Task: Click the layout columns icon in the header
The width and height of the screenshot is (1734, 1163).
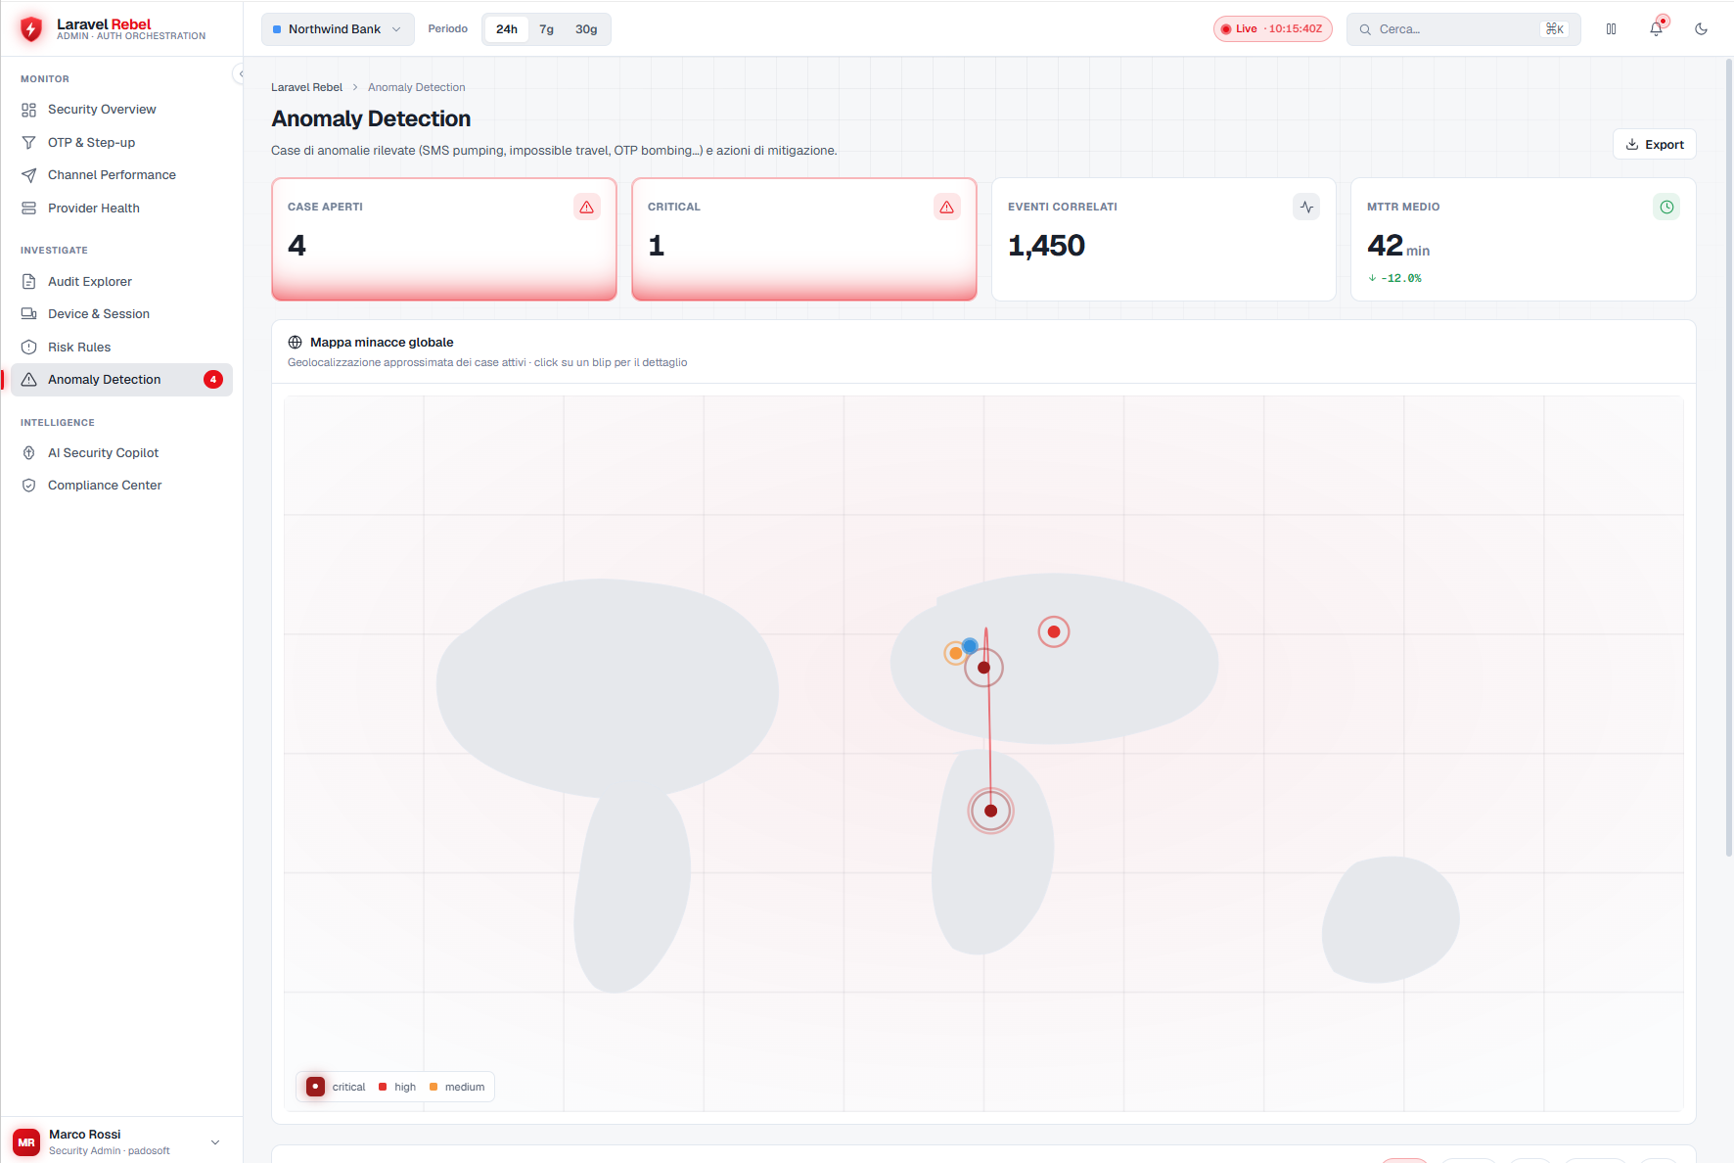Action: [x=1611, y=29]
